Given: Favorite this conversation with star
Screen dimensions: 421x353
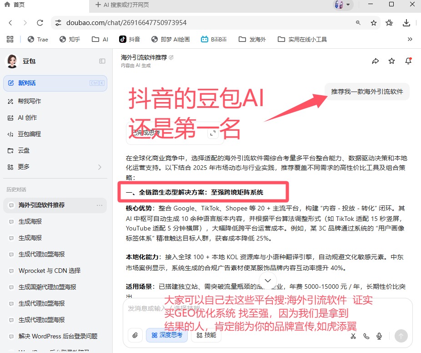Looking at the screenshot, I should (x=392, y=61).
